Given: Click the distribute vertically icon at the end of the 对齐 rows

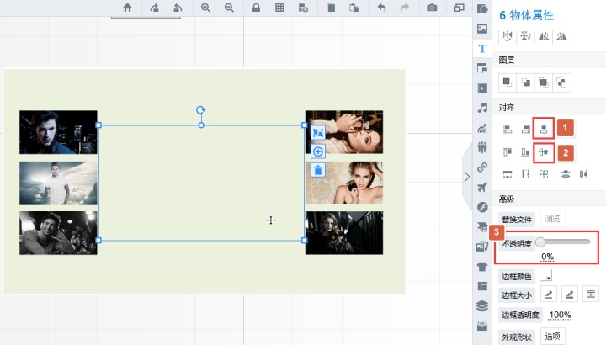Looking at the screenshot, I should [583, 174].
